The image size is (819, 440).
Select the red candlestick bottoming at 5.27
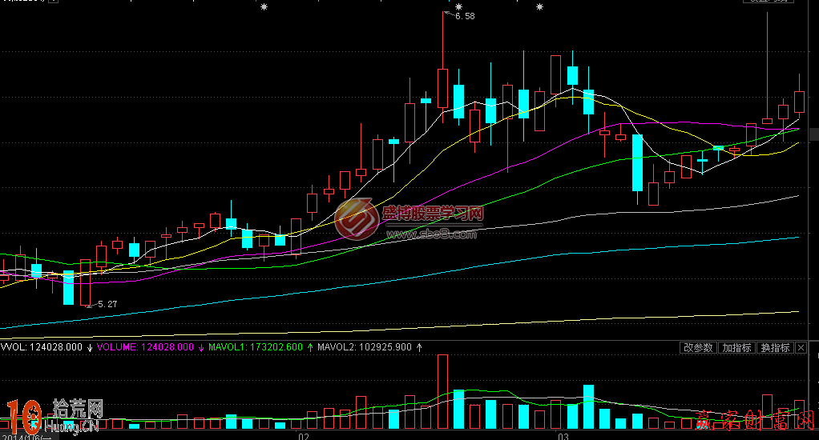point(85,282)
